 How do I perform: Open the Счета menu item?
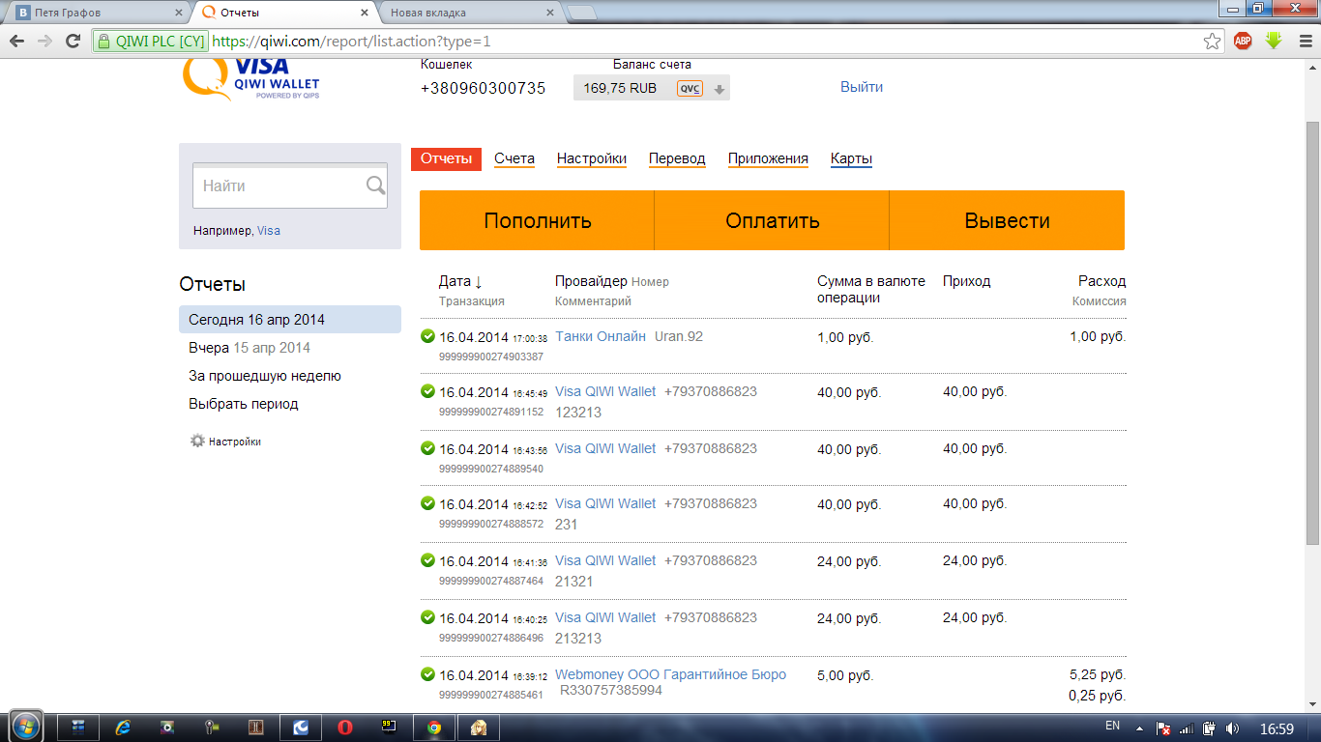(514, 158)
